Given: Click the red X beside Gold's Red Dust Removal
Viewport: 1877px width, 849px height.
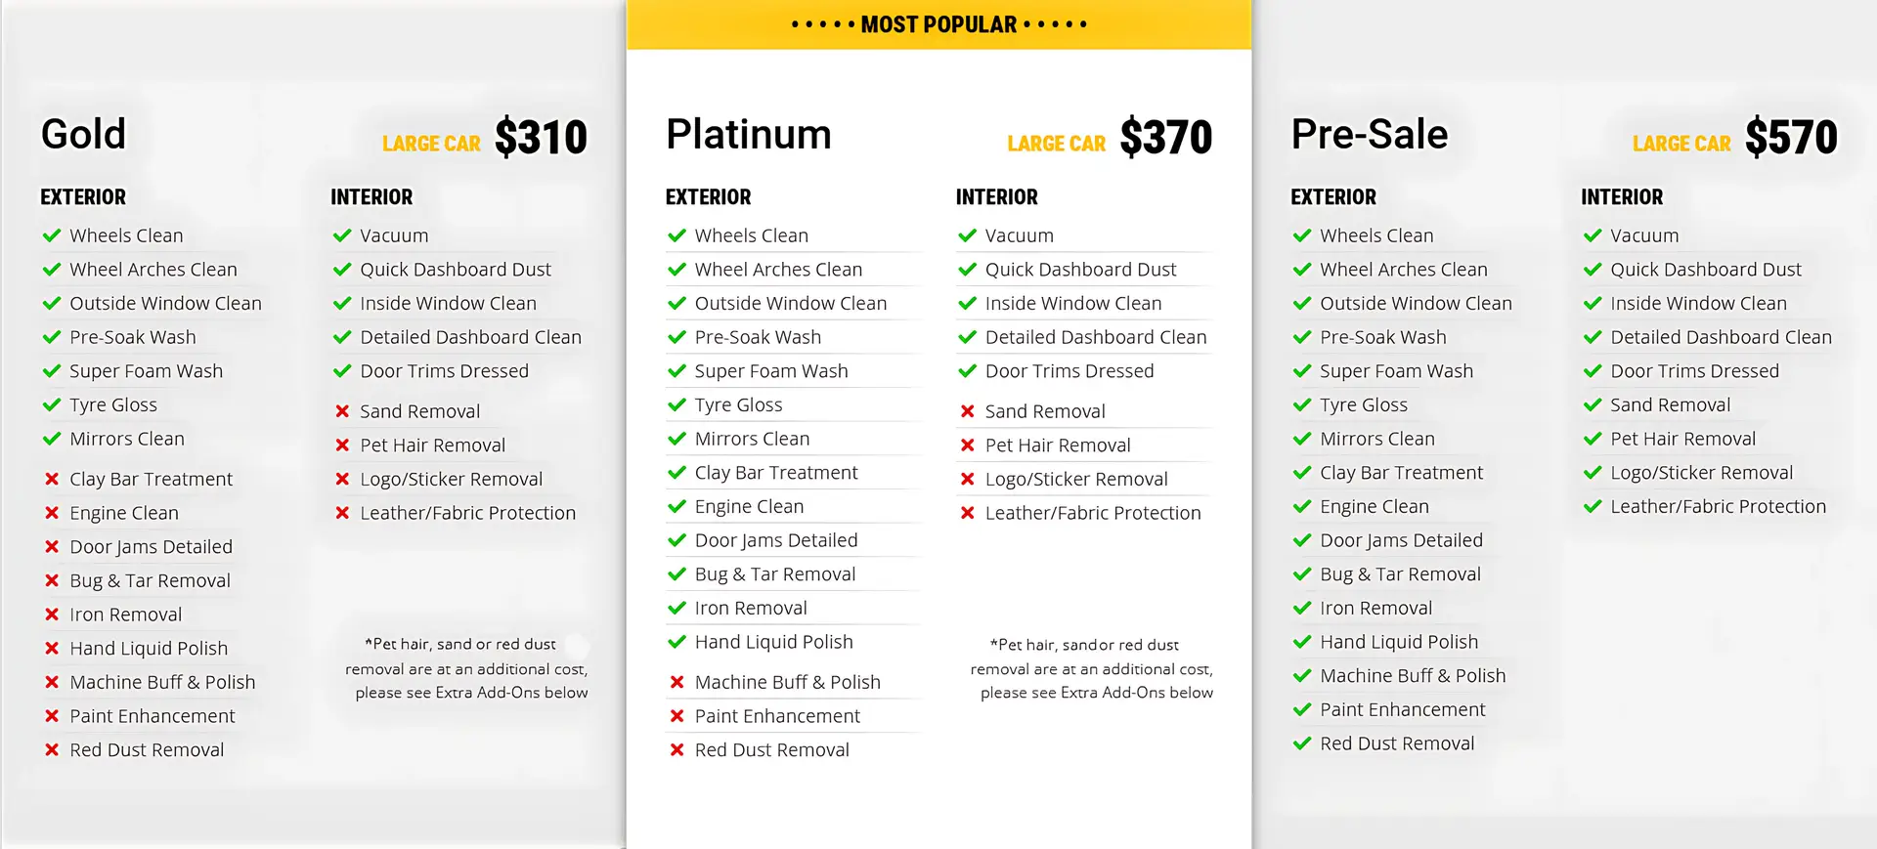Looking at the screenshot, I should [52, 750].
